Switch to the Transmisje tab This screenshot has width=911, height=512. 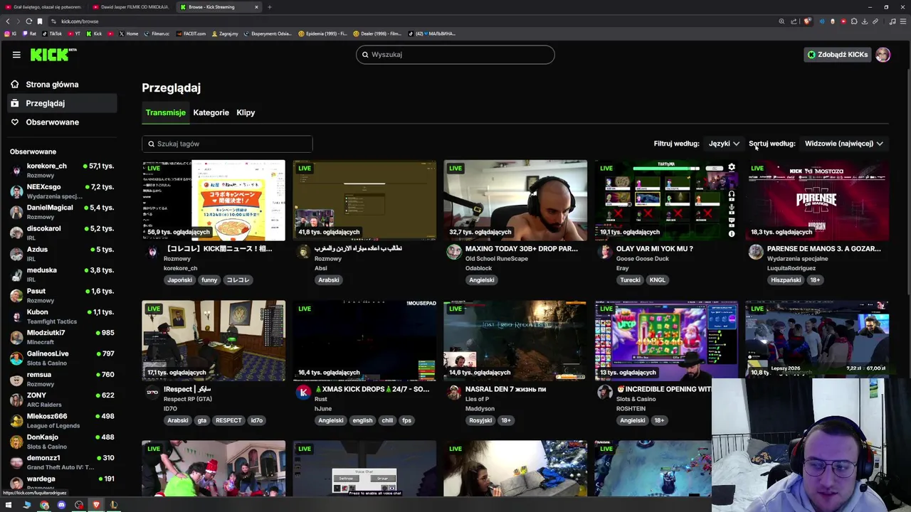[165, 112]
